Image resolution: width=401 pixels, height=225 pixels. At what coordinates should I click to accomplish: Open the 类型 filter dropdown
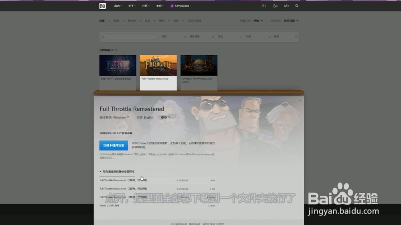[174, 37]
